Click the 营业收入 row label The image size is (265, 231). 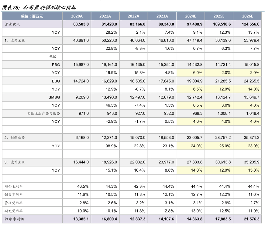(12, 24)
